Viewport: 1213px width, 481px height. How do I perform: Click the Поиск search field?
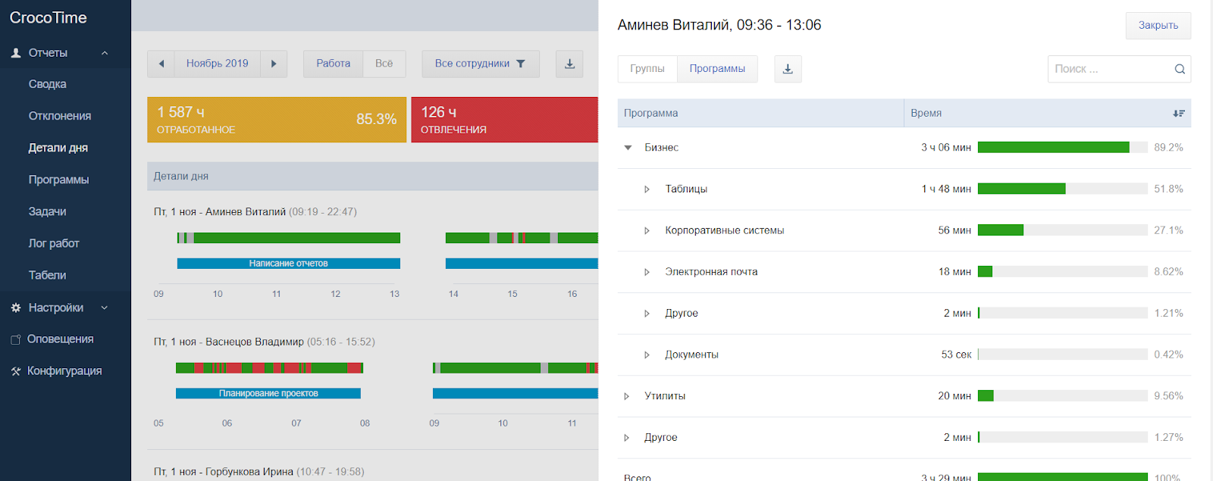coord(1109,69)
